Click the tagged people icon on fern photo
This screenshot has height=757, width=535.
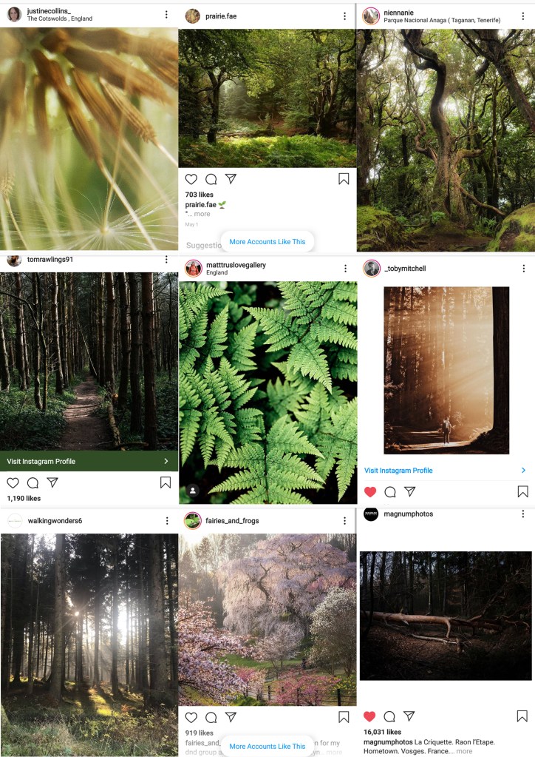coord(192,491)
